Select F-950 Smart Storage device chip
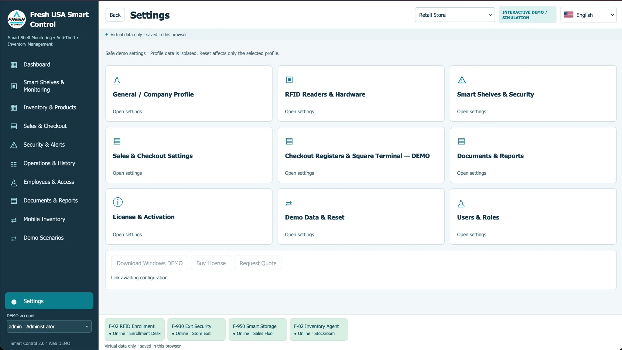The height and width of the screenshot is (350, 622). (x=258, y=330)
